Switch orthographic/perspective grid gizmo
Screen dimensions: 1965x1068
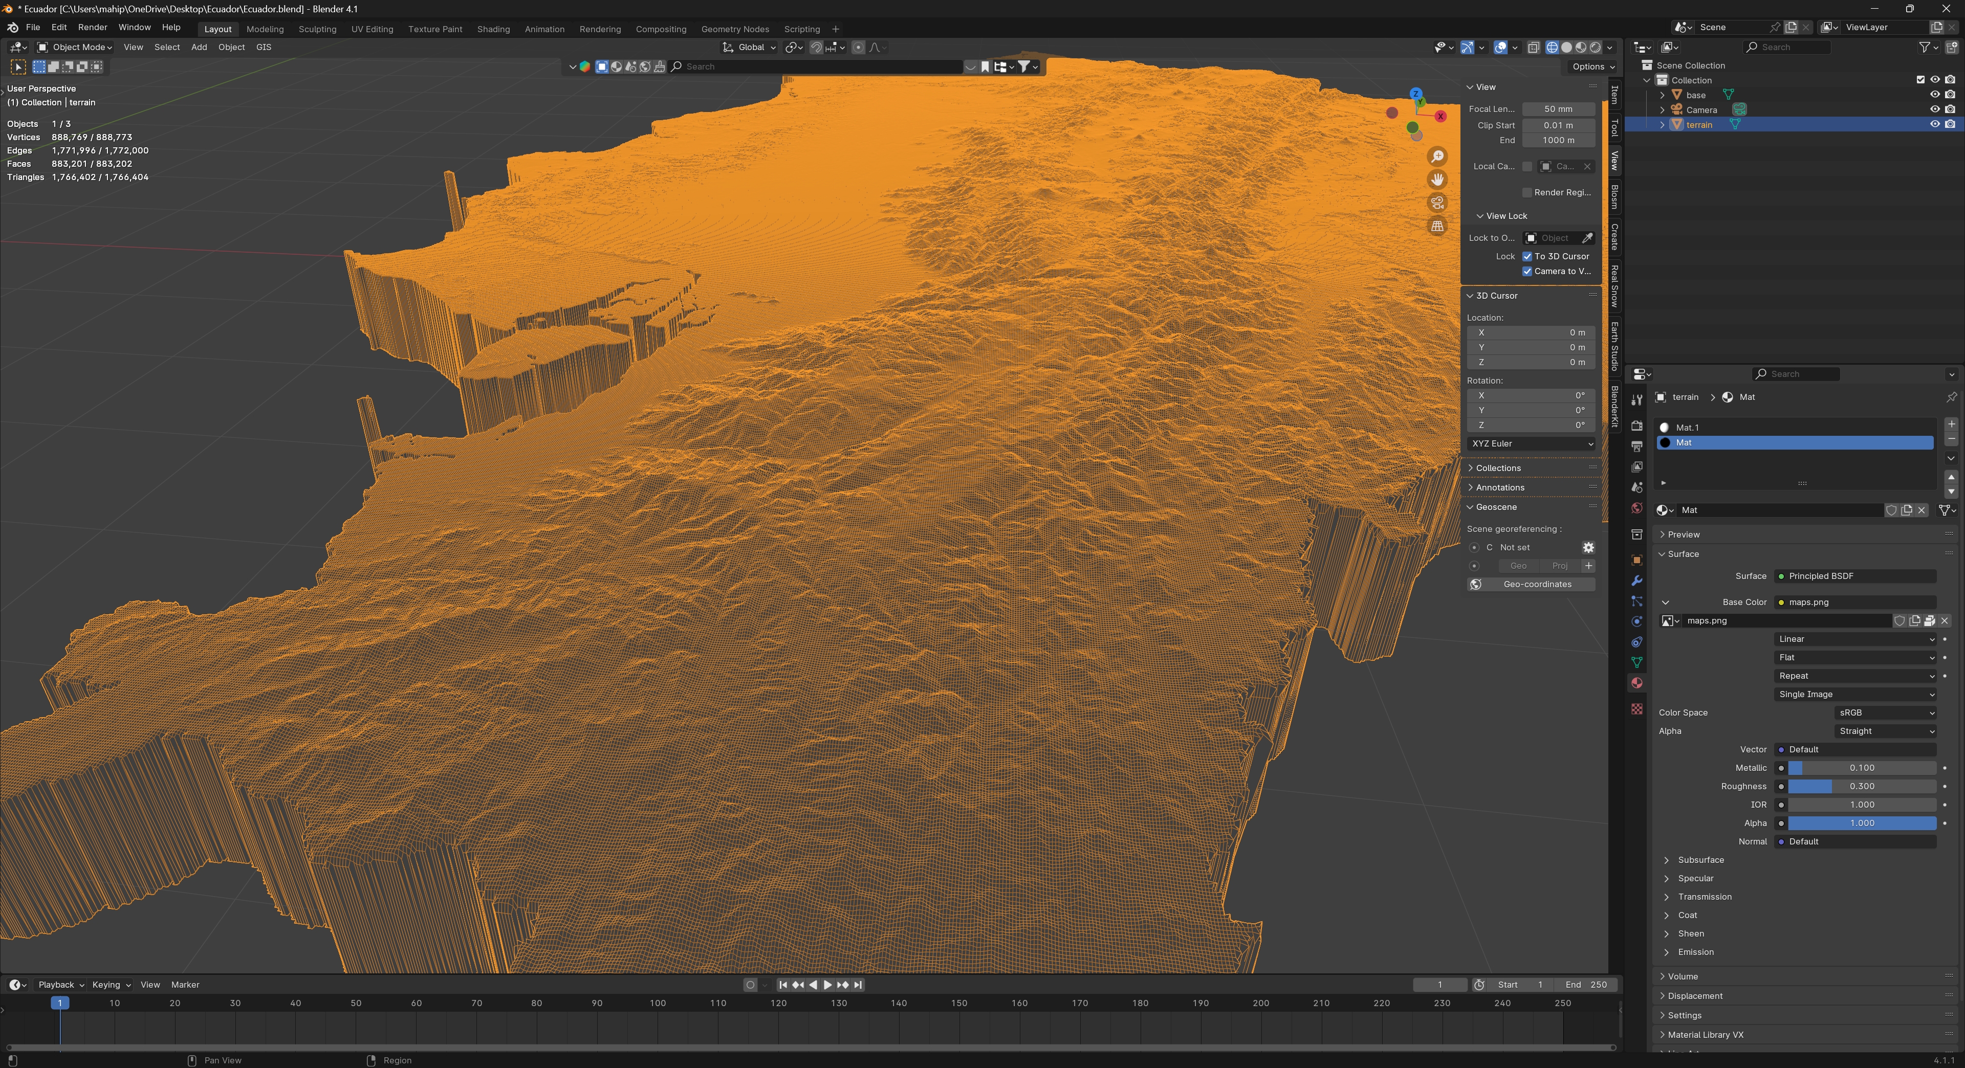coord(1437,227)
